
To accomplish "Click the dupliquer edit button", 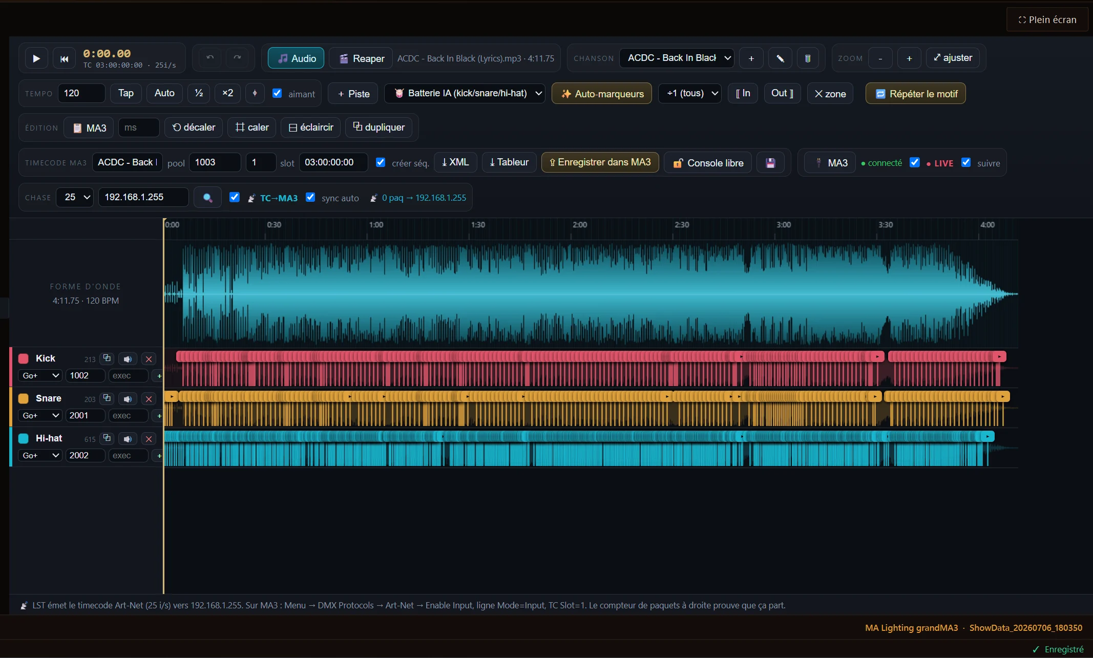I will coord(379,127).
